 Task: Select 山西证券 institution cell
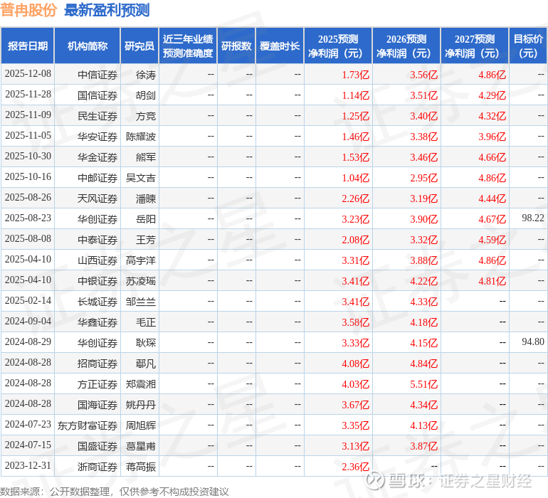(x=98, y=260)
